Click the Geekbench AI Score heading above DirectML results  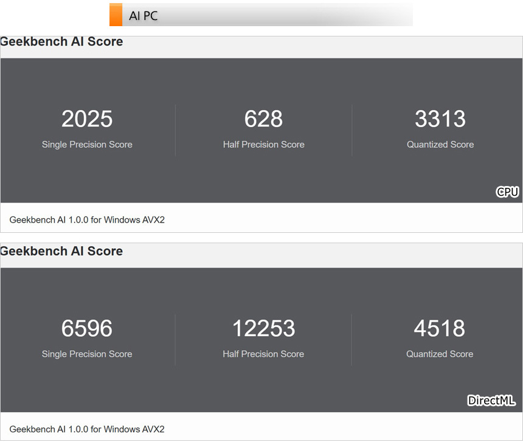click(x=61, y=251)
